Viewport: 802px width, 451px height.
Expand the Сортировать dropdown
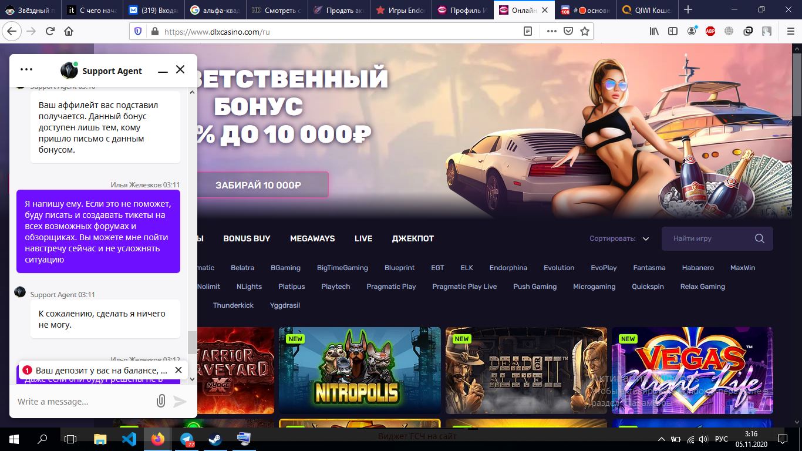point(619,238)
